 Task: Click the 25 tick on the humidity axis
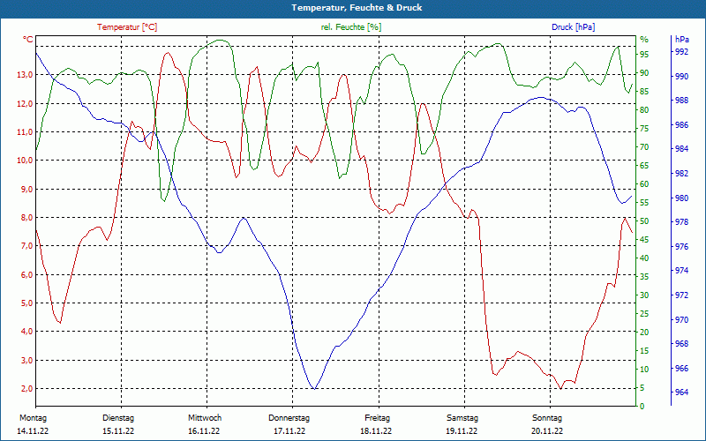(x=644, y=314)
